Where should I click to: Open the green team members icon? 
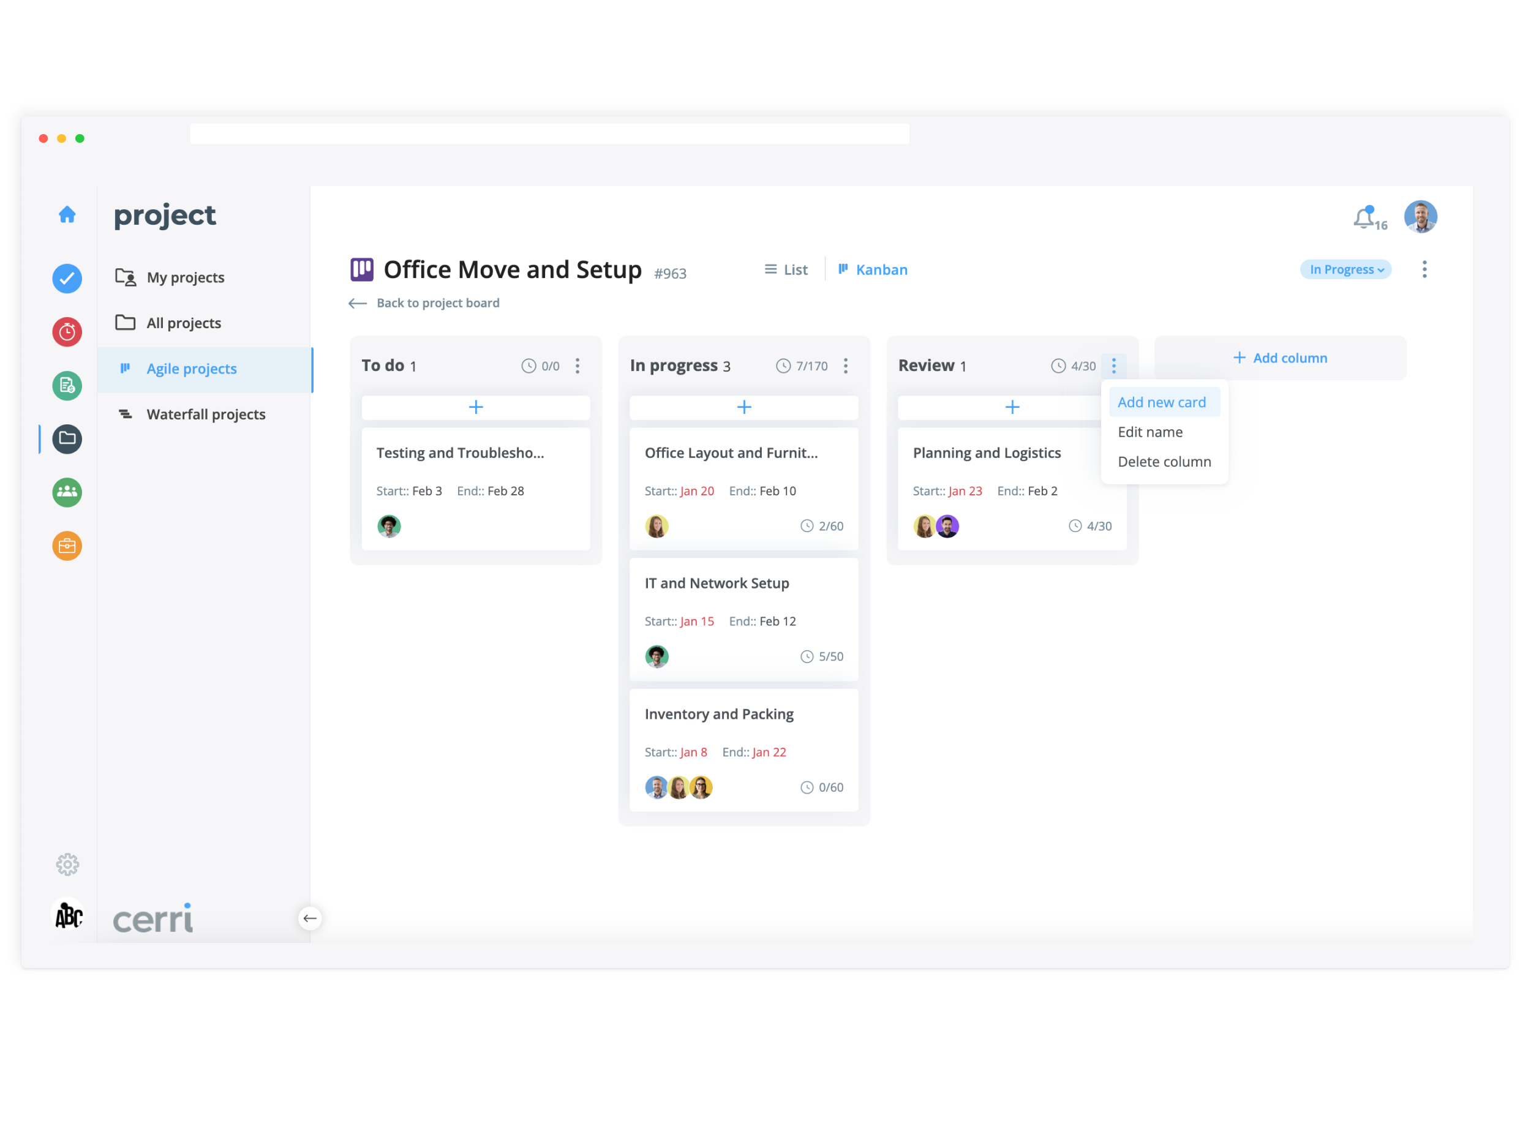(67, 492)
